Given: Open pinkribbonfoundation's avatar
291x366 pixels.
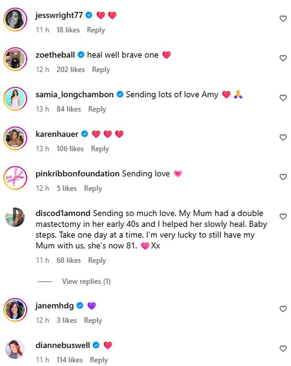Looking at the screenshot, I should (15, 178).
